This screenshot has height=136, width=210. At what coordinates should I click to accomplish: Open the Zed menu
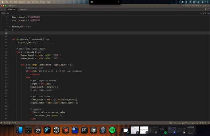[7, 2]
